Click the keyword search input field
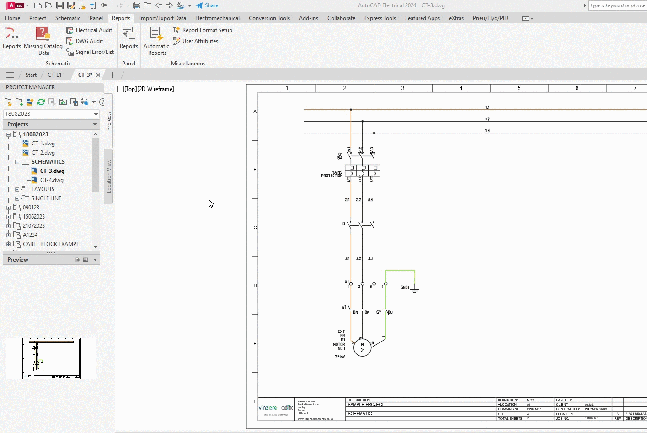 [x=617, y=5]
